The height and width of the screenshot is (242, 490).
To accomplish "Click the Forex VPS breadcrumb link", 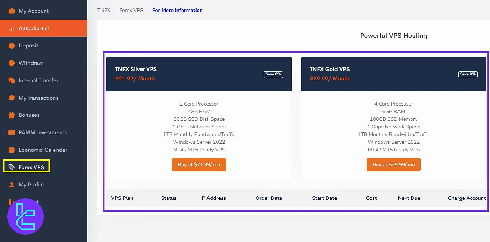I will (131, 10).
